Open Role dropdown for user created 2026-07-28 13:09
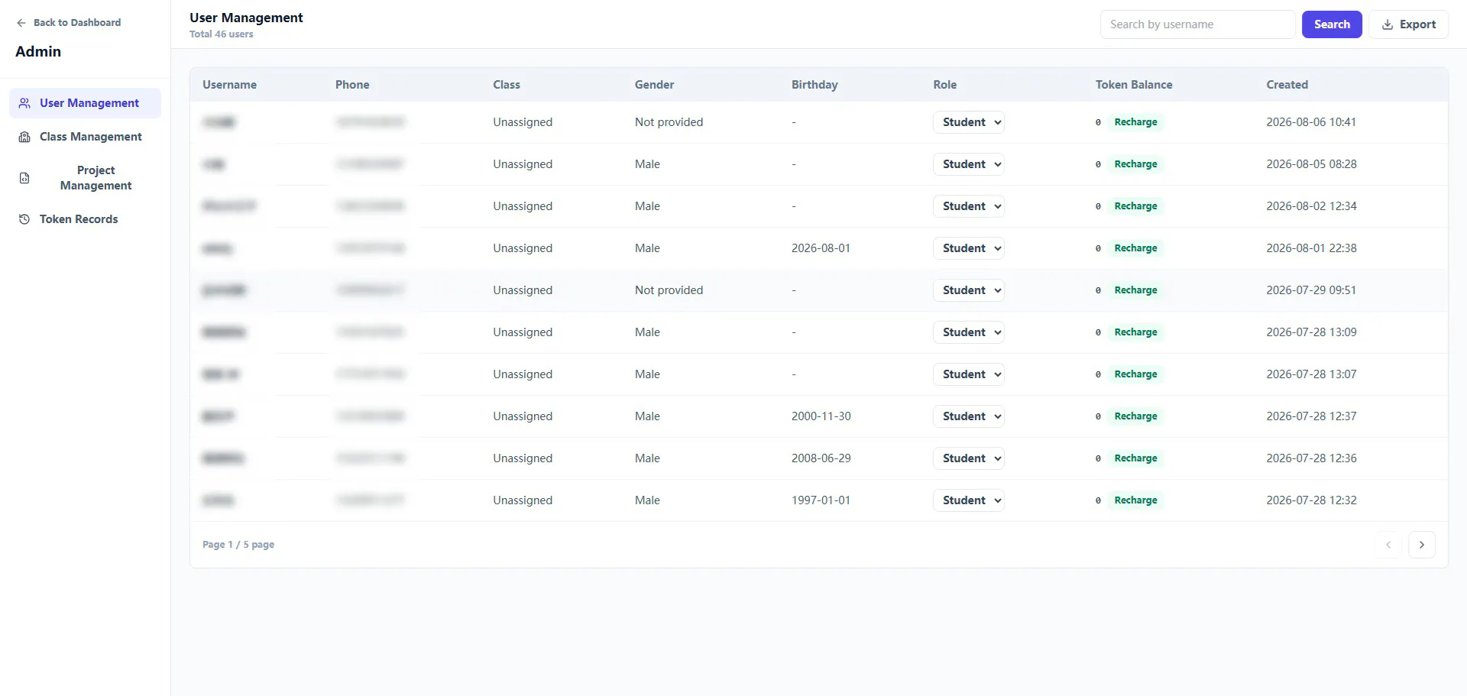1467x696 pixels. point(968,332)
